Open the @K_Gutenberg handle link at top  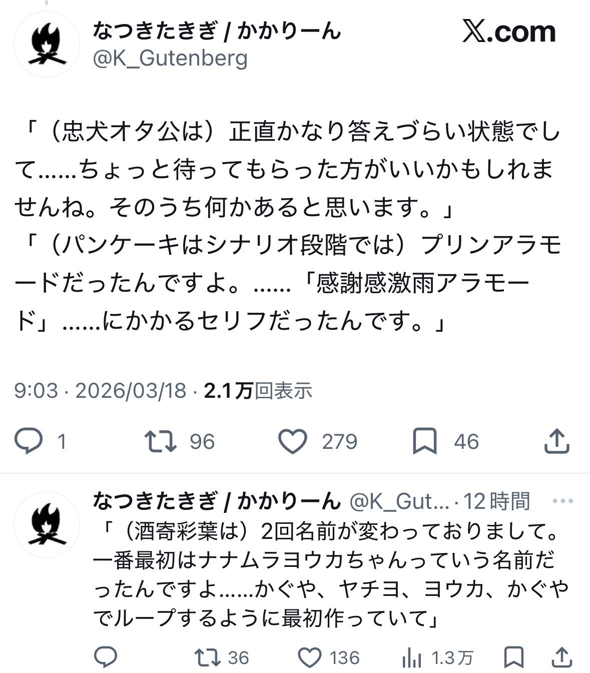point(170,59)
